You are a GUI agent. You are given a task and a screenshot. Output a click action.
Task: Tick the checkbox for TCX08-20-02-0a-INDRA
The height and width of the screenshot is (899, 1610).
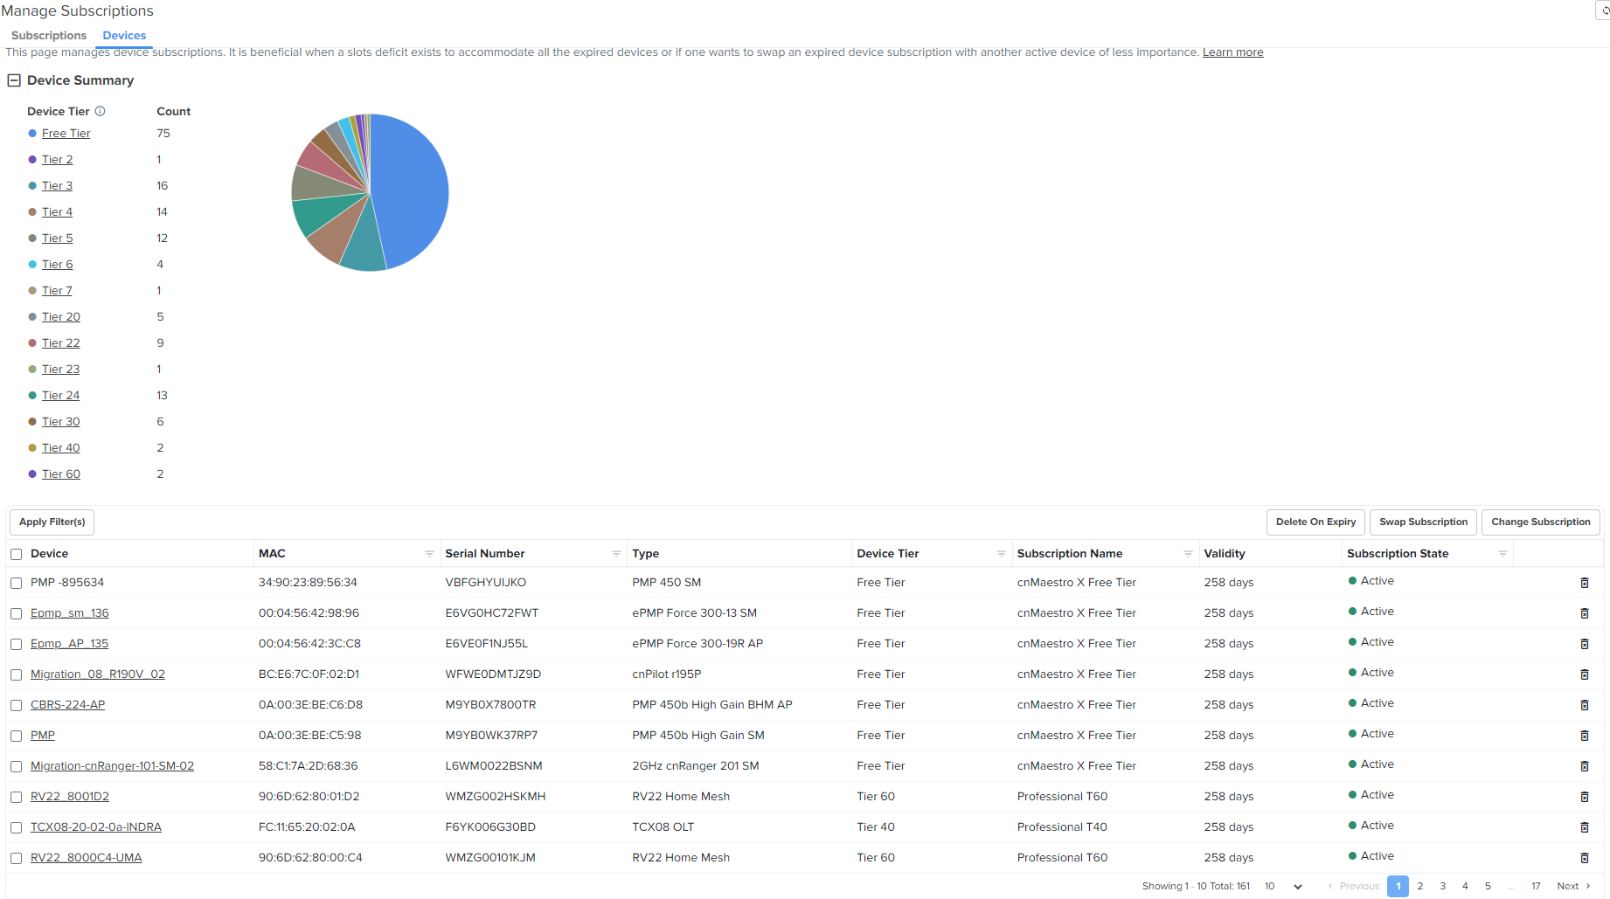click(x=17, y=827)
